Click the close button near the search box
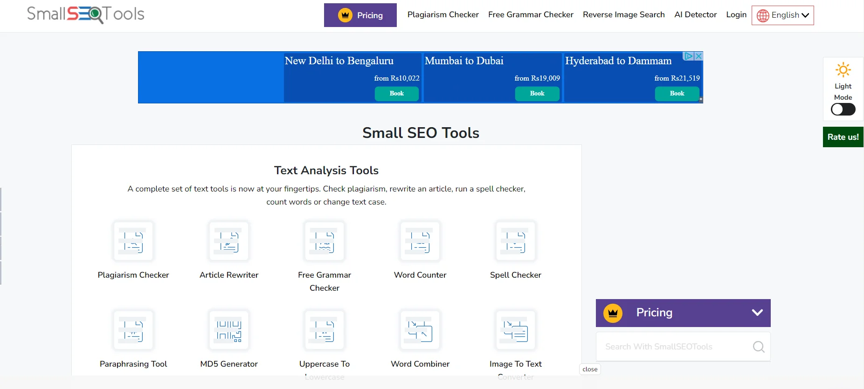This screenshot has height=389, width=864. click(590, 369)
